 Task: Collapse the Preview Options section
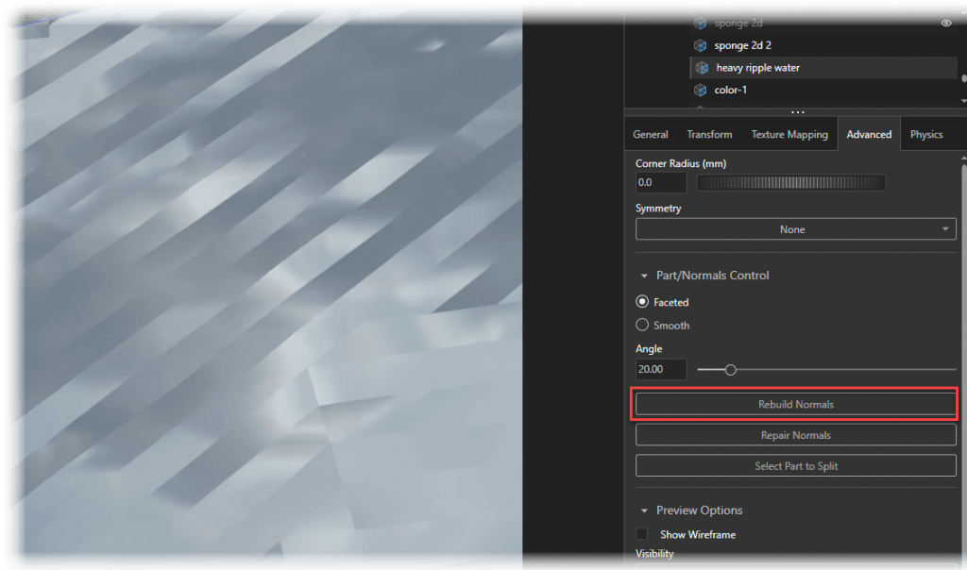click(644, 510)
